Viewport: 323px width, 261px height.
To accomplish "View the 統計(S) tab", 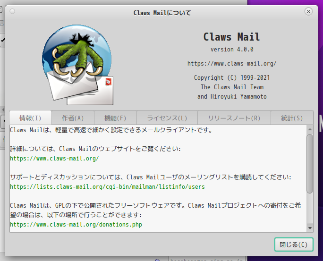I will (292, 118).
